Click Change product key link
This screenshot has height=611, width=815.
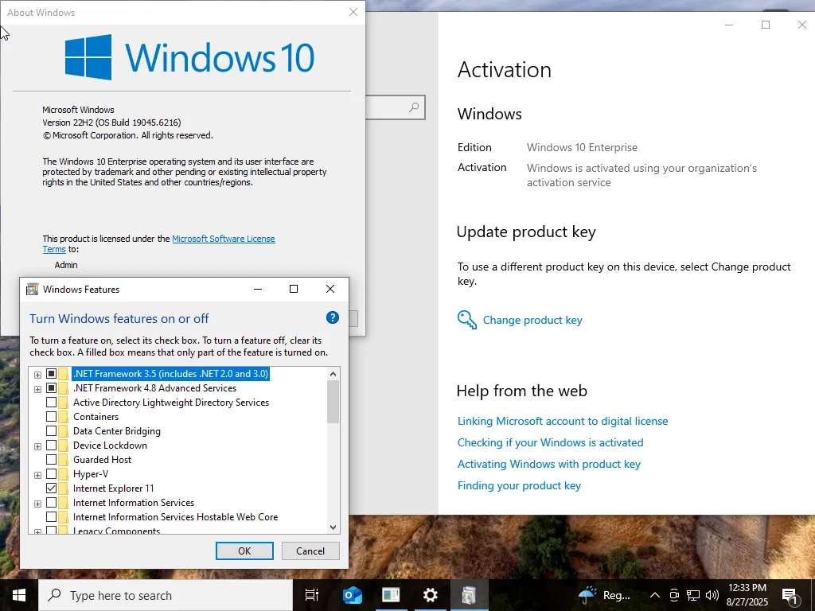tap(532, 320)
